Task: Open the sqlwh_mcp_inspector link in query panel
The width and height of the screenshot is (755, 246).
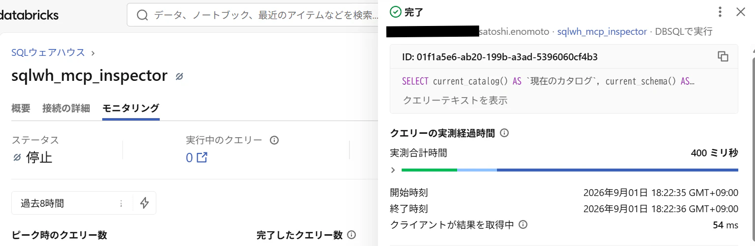Action: [602, 31]
